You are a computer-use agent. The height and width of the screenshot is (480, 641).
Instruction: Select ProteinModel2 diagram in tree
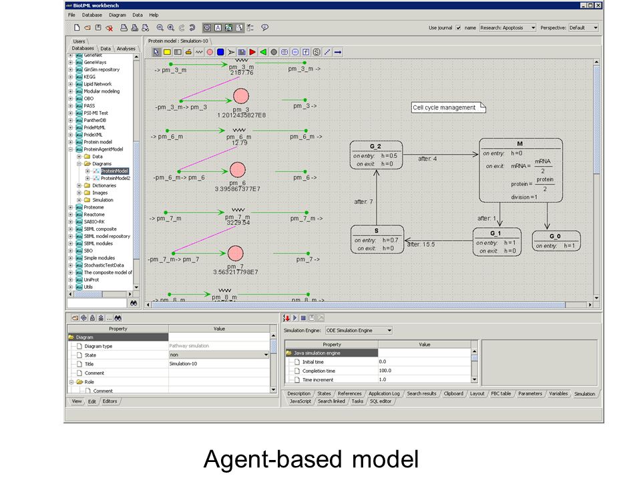point(116,179)
